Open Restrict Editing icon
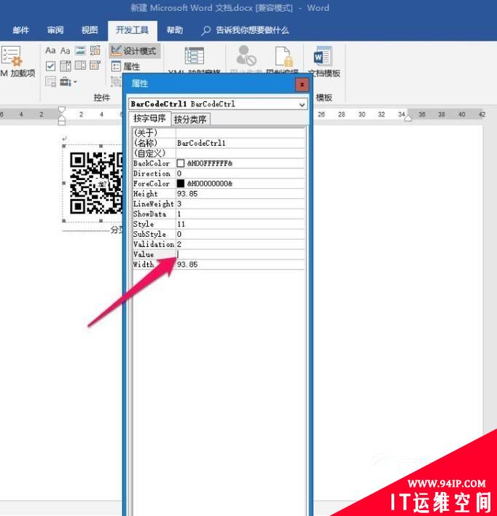The image size is (497, 516). pyautogui.click(x=283, y=56)
